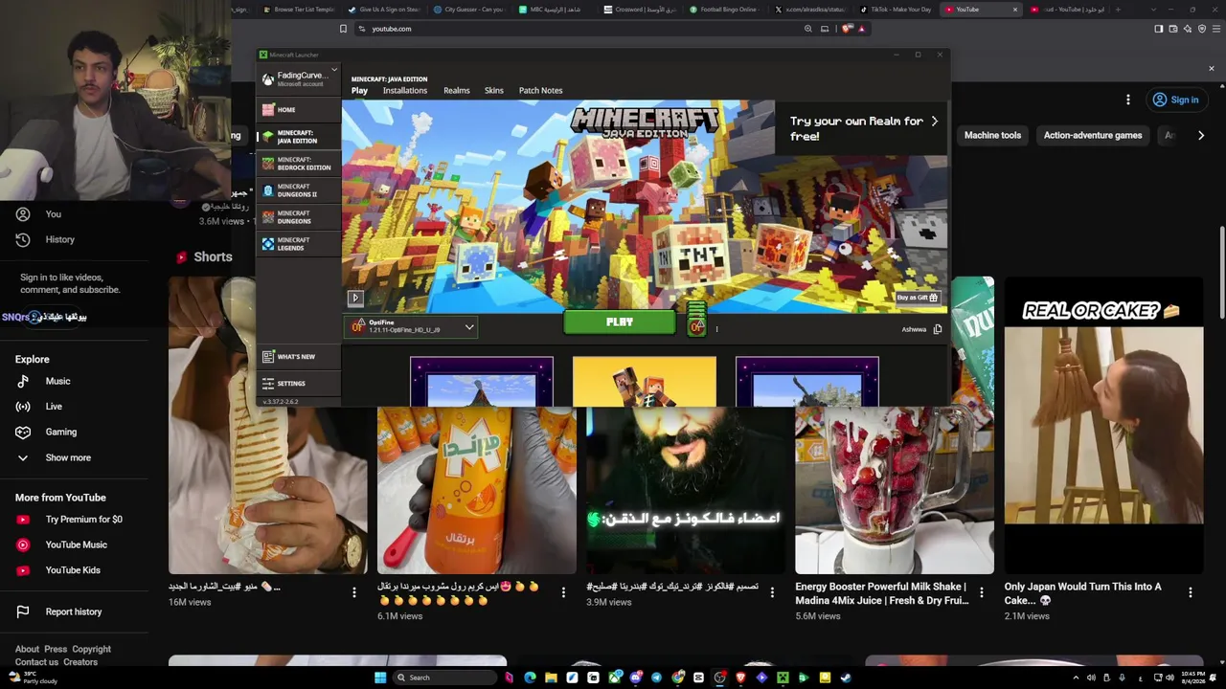
Task: Show more filter chips with the right arrow
Action: tap(1201, 136)
